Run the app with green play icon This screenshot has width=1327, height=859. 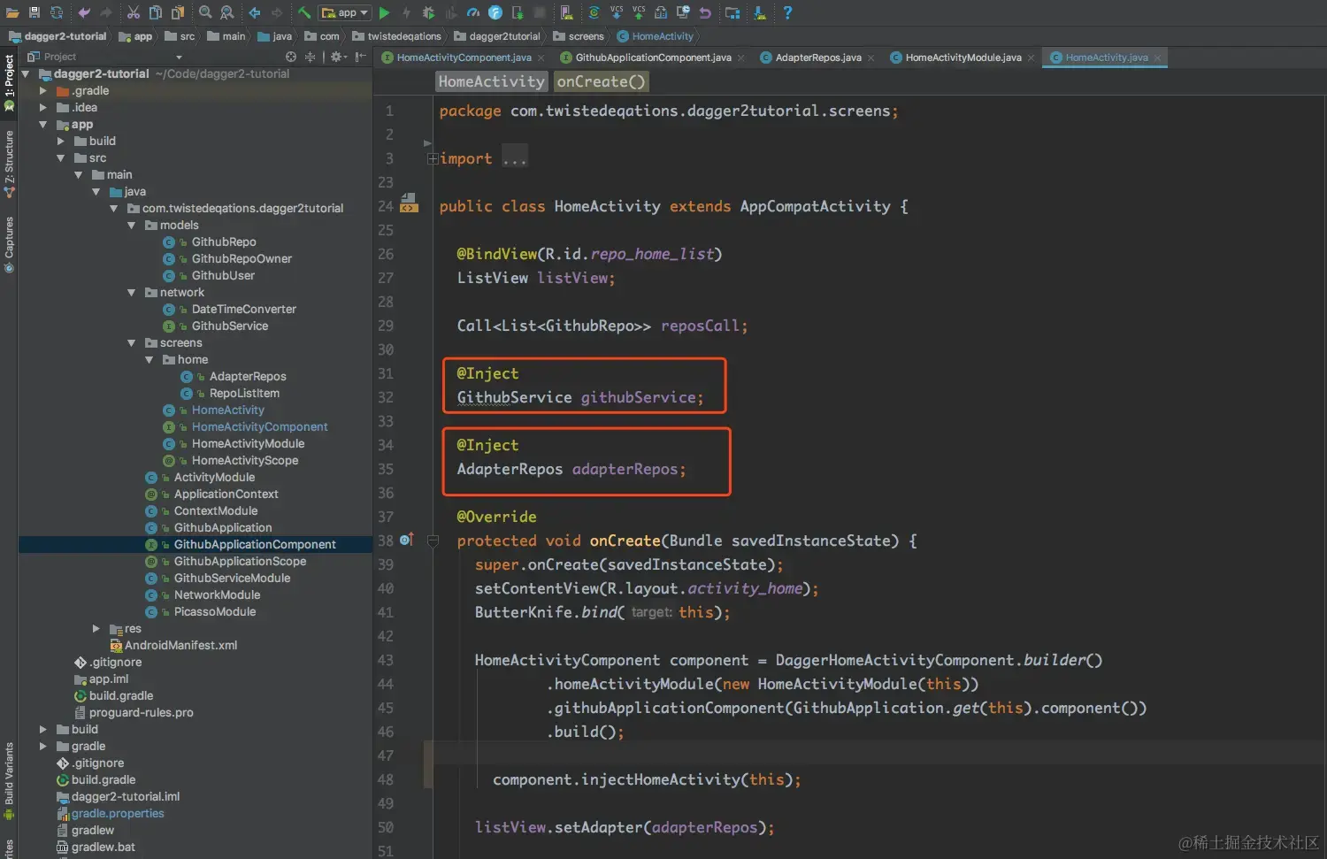tap(384, 12)
